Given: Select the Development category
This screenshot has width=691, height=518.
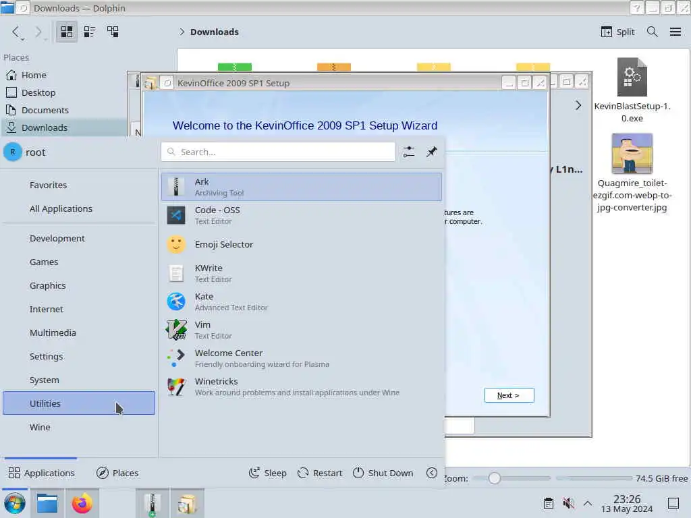Looking at the screenshot, I should pyautogui.click(x=79, y=238).
